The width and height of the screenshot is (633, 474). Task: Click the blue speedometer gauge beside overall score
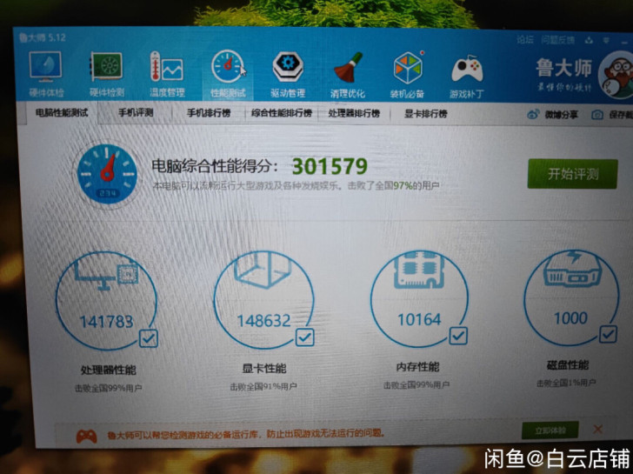(x=107, y=174)
